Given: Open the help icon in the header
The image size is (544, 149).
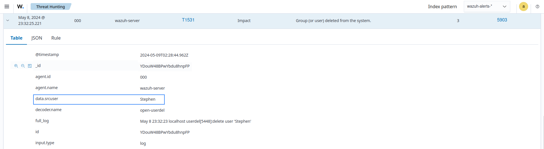Looking at the screenshot, I should click(537, 7).
